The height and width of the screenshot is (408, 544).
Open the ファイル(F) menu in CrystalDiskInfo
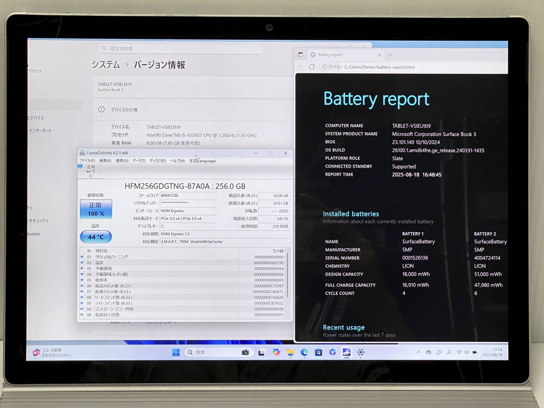87,161
